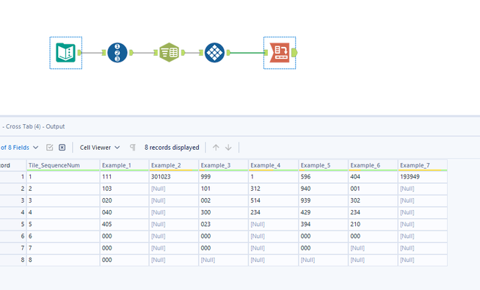Open the Cell Viewer dropdown
The height and width of the screenshot is (290, 480).
100,148
